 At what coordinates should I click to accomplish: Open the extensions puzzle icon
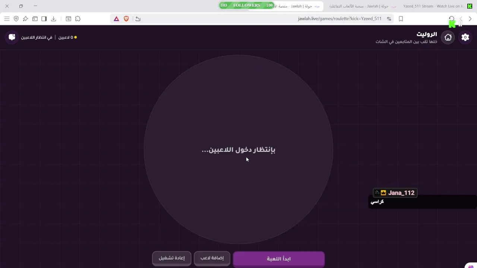point(78,19)
